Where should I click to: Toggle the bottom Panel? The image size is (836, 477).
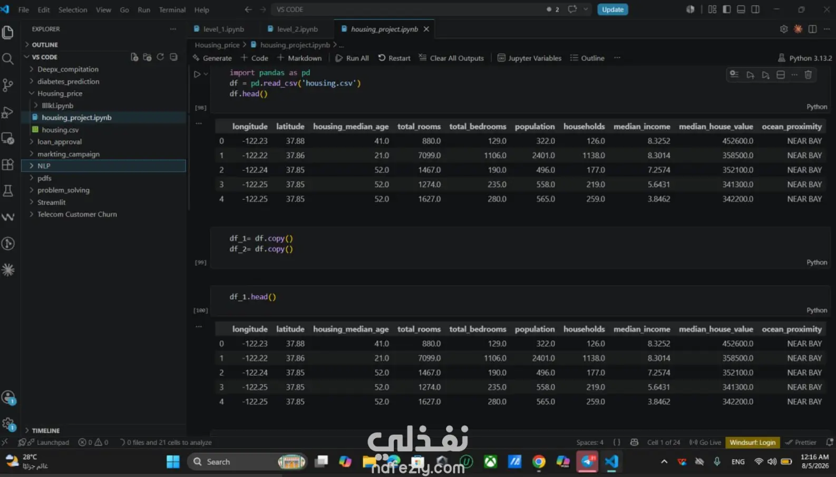[741, 9]
